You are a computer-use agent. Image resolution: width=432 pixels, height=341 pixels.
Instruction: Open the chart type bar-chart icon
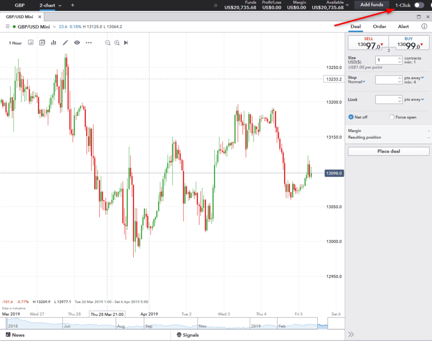tap(54, 43)
